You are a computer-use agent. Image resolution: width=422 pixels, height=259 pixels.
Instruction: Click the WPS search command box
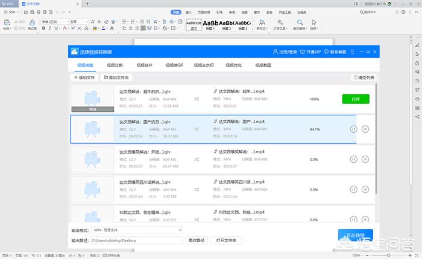click(x=368, y=12)
